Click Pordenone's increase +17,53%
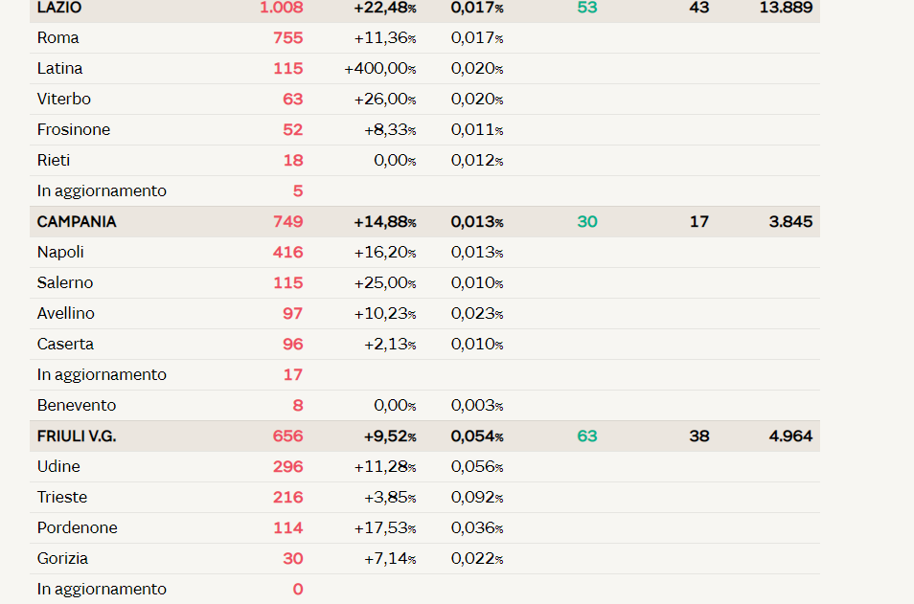914x604 pixels. coord(385,527)
